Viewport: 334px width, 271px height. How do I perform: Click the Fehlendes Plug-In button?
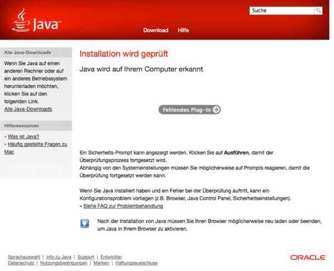(189, 110)
